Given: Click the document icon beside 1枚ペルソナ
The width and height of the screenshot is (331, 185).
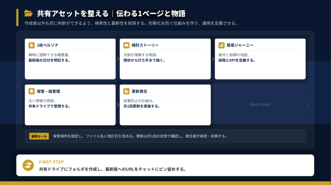Looking at the screenshot, I should coord(31,45).
